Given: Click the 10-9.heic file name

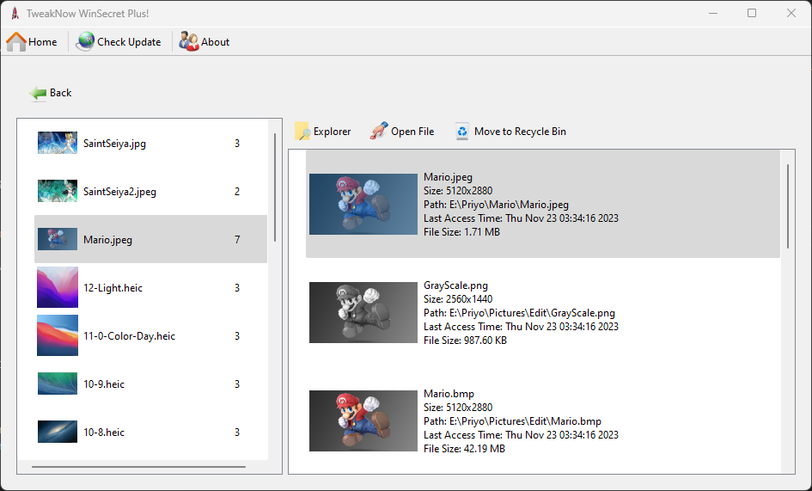Looking at the screenshot, I should point(104,384).
